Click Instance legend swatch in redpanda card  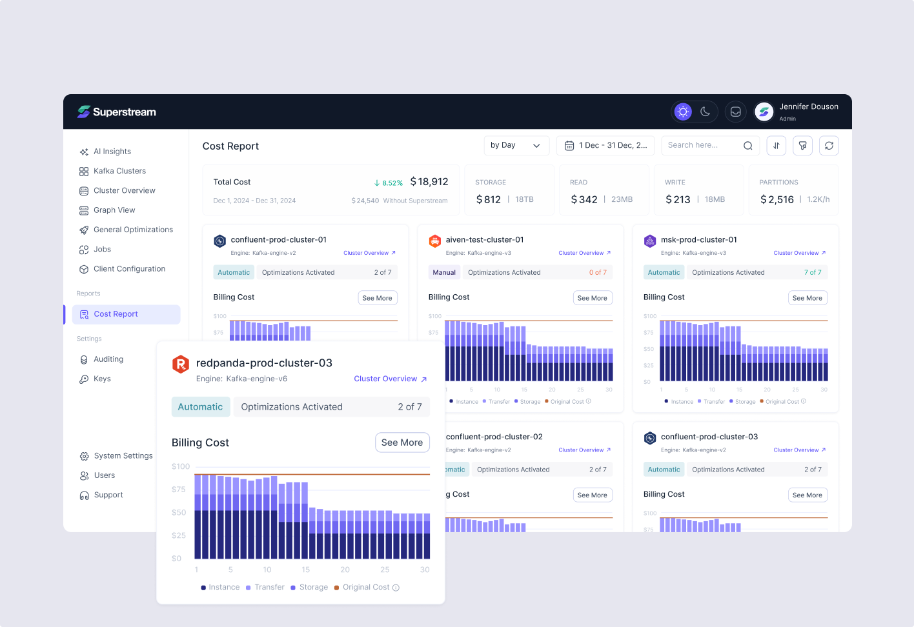(x=203, y=588)
